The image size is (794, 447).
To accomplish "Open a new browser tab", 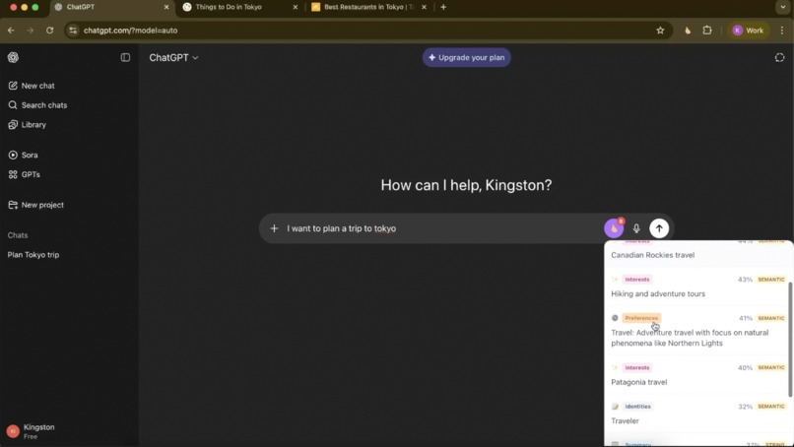I will (443, 7).
